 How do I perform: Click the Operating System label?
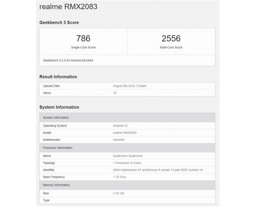click(x=55, y=126)
